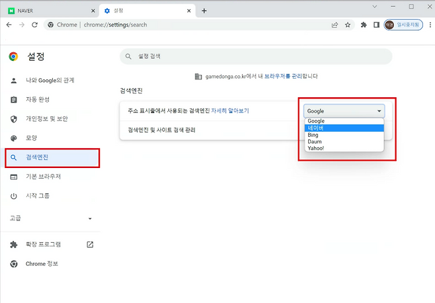
Task: Choose Bing from the dropdown list
Action: click(344, 135)
